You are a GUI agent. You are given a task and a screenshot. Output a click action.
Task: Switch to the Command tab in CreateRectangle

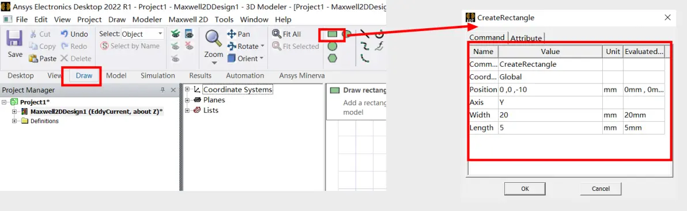click(487, 37)
